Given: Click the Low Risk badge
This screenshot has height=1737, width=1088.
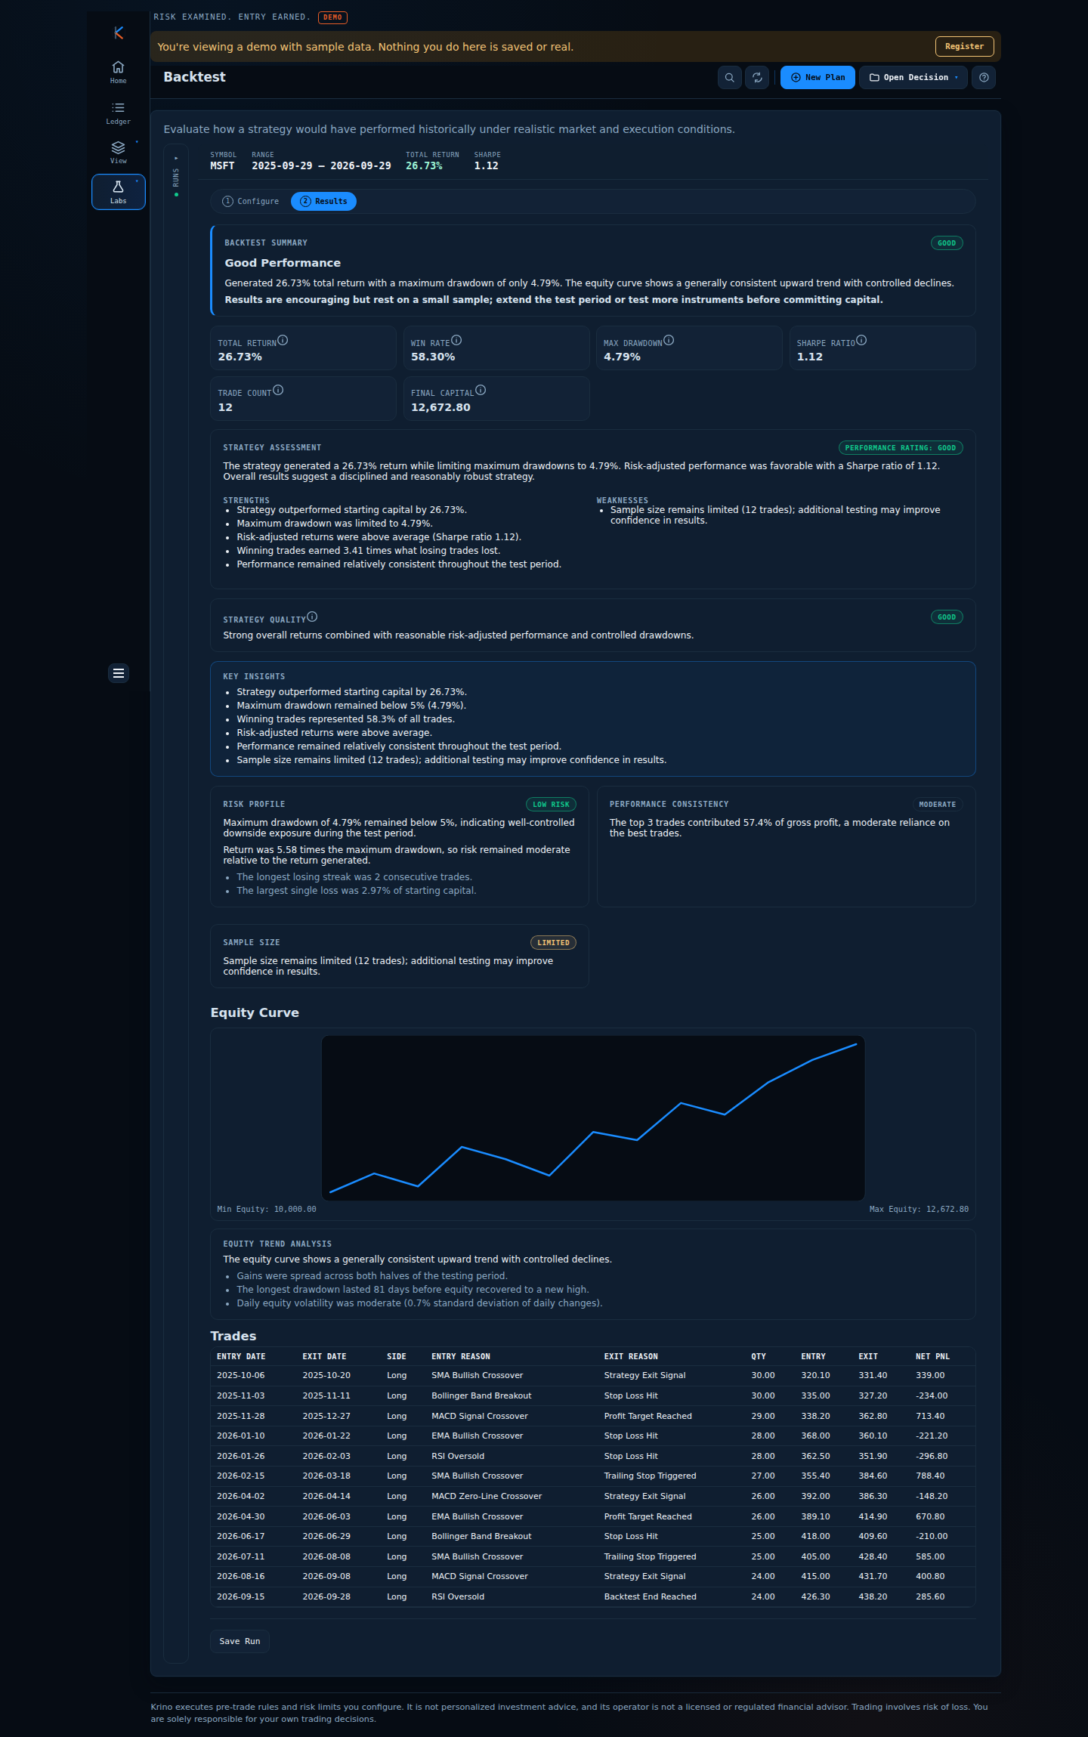Looking at the screenshot, I should (551, 805).
